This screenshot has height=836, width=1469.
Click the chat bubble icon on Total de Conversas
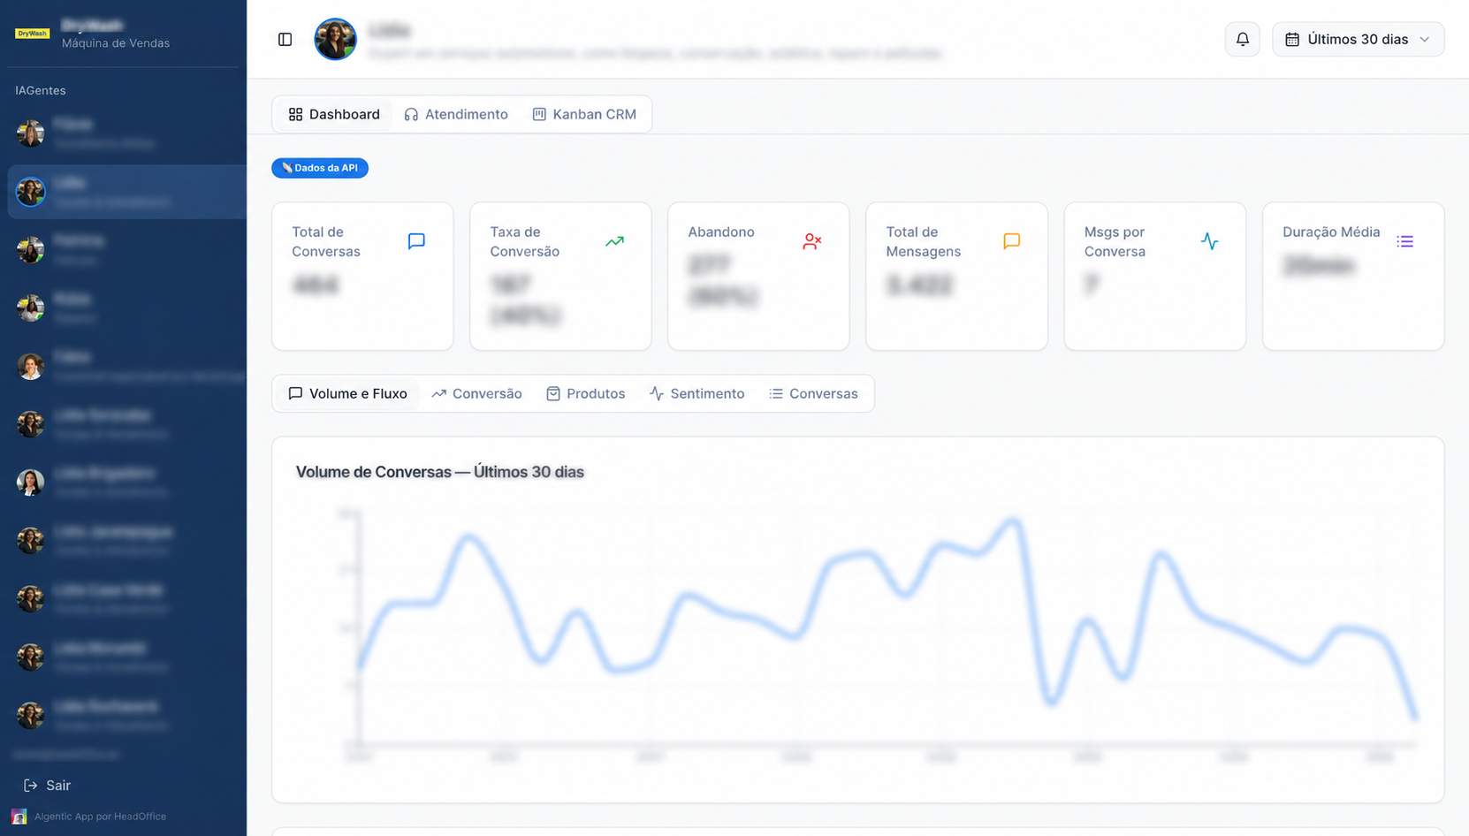(x=416, y=241)
